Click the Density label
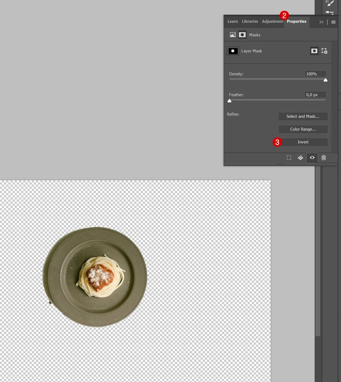The width and height of the screenshot is (341, 382). [236, 74]
